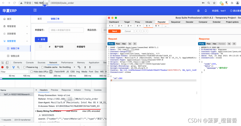Viewport: 241px width, 126px height.
Task: Open DevTools Sources tab
Action: tap(42, 63)
